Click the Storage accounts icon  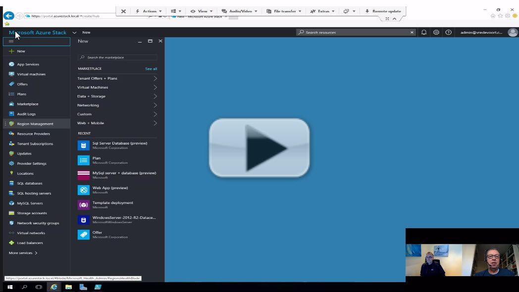click(11, 213)
